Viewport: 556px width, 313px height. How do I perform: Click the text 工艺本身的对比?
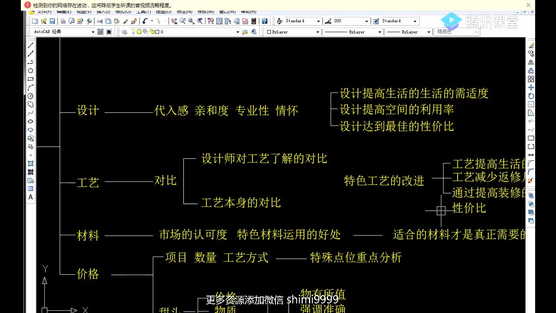pos(241,203)
